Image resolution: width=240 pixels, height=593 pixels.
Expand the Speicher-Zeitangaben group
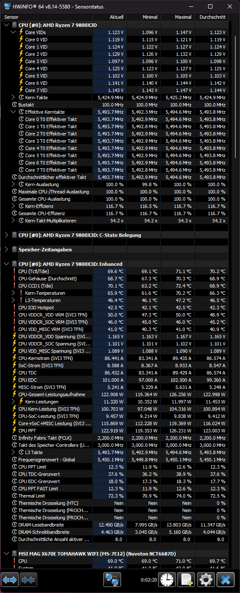[6, 250]
